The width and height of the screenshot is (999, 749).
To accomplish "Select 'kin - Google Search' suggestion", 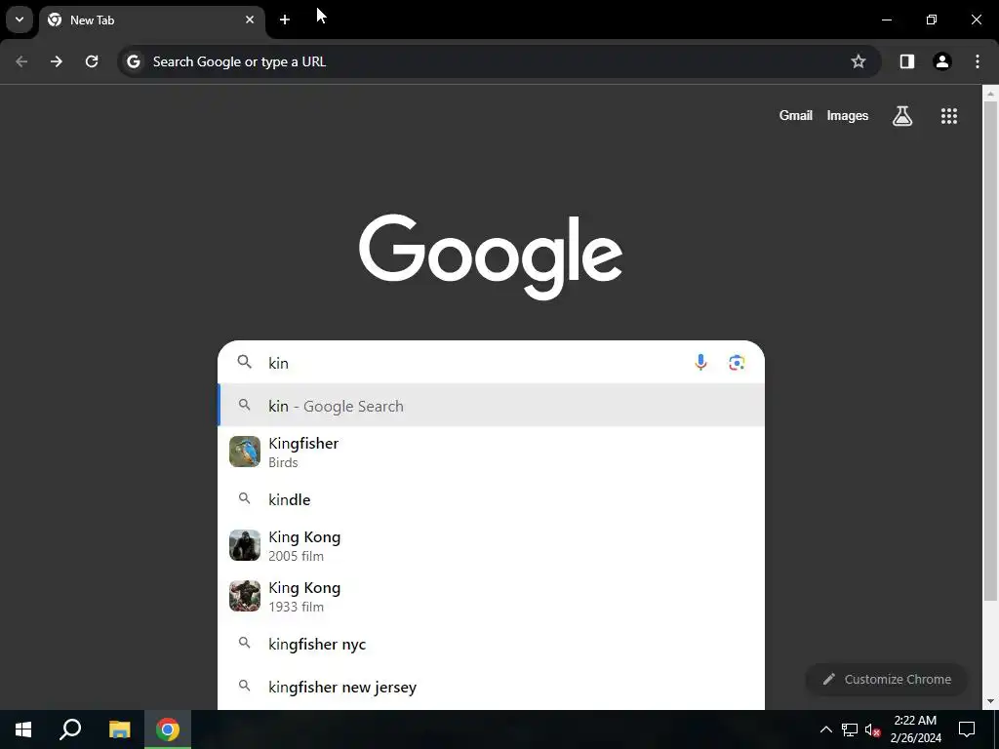I will pyautogui.click(x=492, y=406).
